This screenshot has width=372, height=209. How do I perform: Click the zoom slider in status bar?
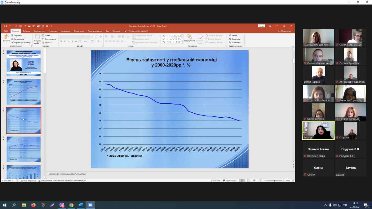[x=274, y=181]
